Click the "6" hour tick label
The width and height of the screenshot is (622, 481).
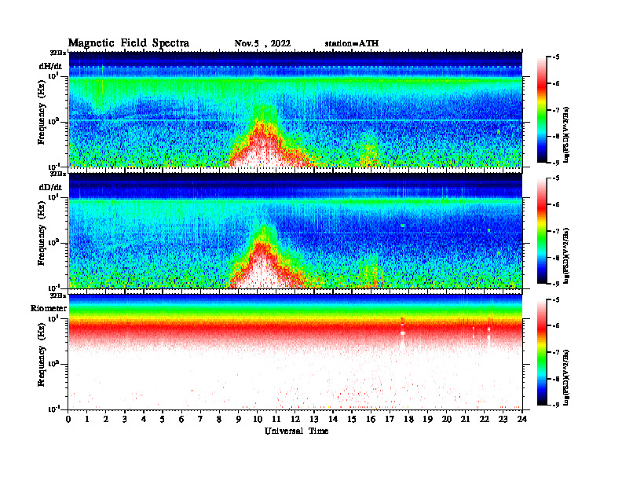click(x=181, y=419)
